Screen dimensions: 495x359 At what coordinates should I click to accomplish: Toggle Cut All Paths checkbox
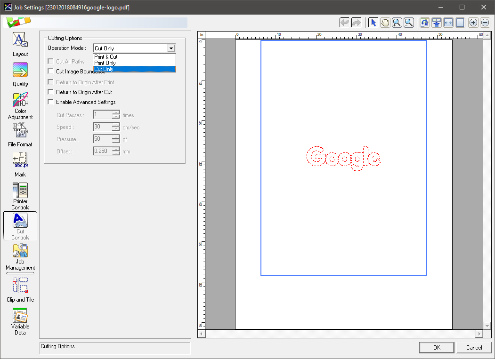tap(50, 61)
